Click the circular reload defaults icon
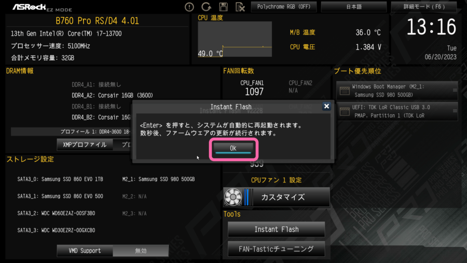The height and width of the screenshot is (263, 467). [206, 7]
